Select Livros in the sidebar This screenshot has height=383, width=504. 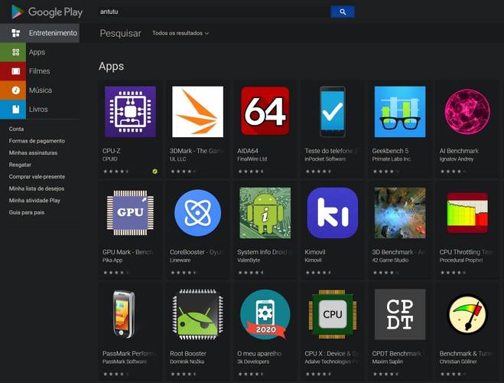pos(38,109)
